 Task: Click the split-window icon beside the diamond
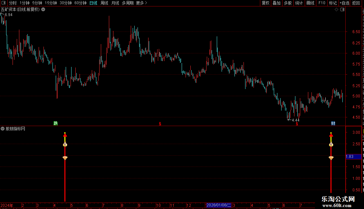pyautogui.click(x=342, y=10)
